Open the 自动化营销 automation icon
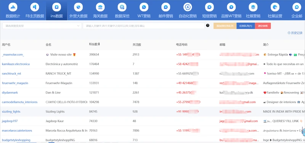 click(x=188, y=7)
